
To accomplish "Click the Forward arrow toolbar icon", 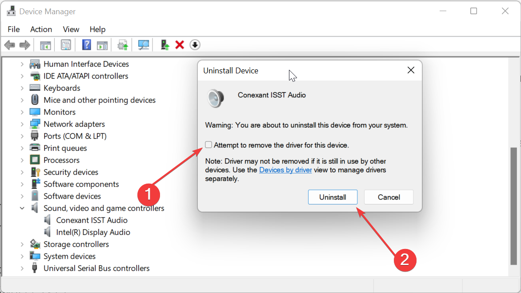I will (x=25, y=45).
